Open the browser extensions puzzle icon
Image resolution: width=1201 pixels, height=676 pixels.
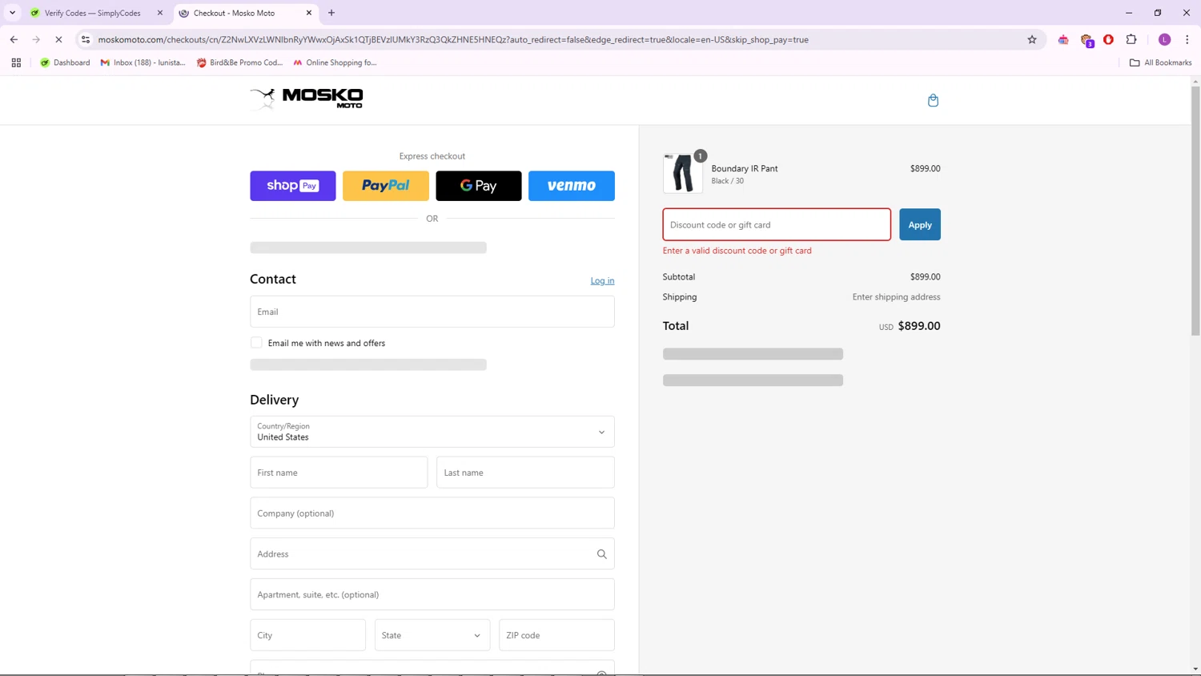(1131, 39)
